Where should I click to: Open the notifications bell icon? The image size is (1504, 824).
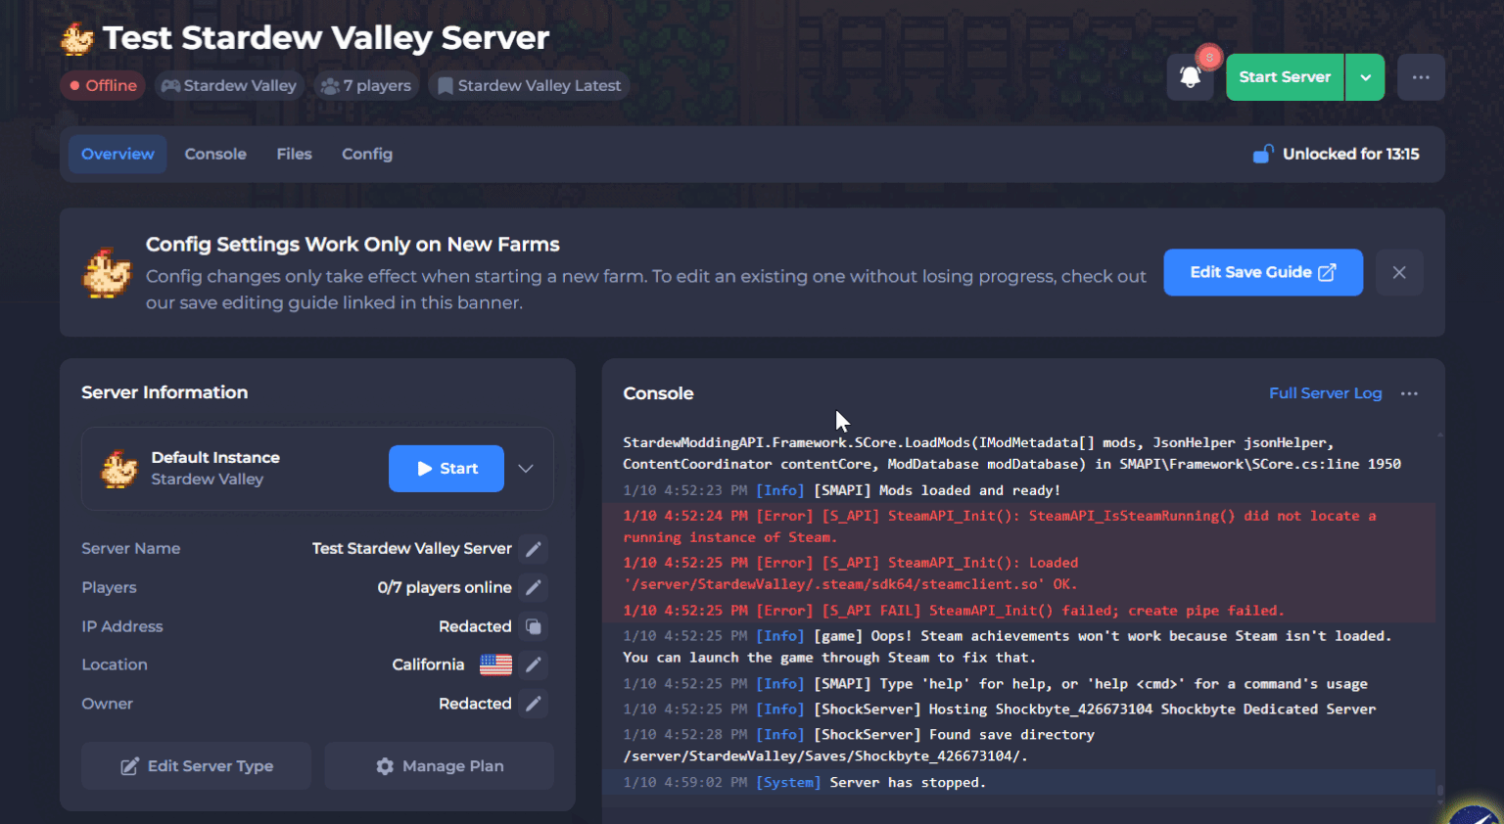pyautogui.click(x=1190, y=77)
